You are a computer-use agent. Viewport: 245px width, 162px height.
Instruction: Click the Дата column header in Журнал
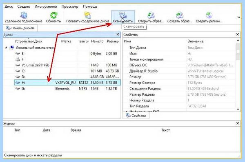[47, 130]
